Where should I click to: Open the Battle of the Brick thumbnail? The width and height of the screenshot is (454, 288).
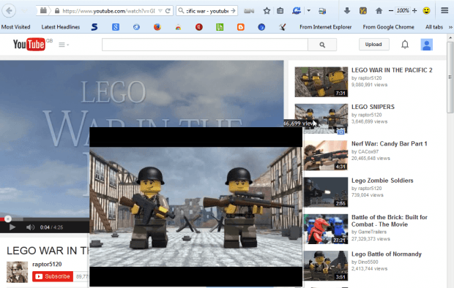[x=325, y=229]
